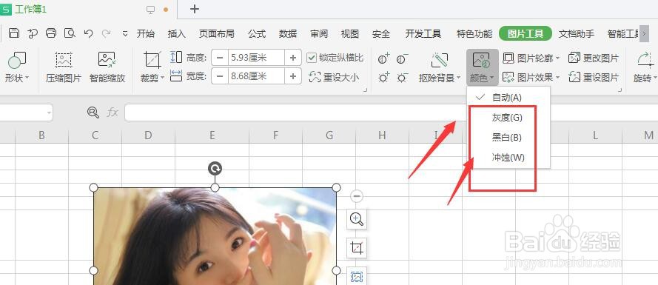Screen dimensions: 658x285
Task: Go to the 审阅 tab
Action: (x=319, y=34)
